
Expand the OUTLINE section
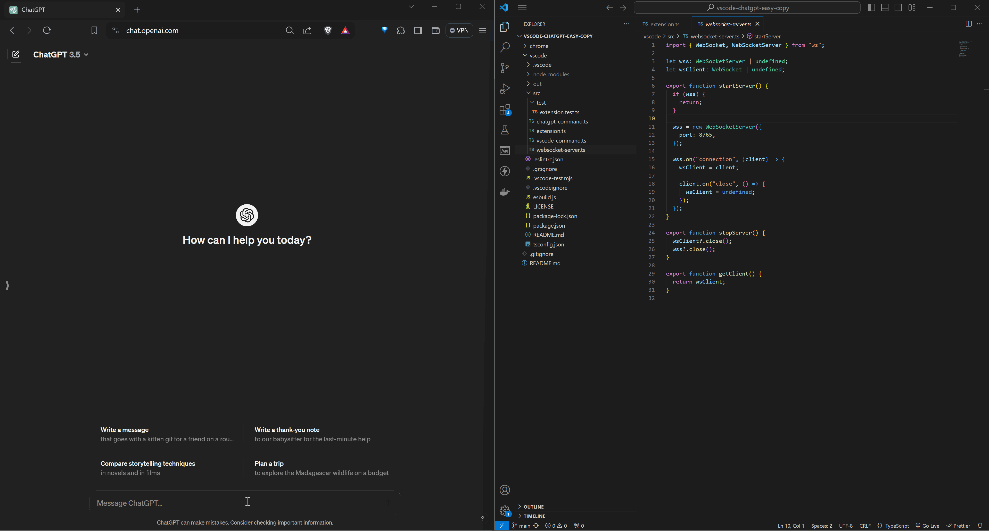coord(533,507)
